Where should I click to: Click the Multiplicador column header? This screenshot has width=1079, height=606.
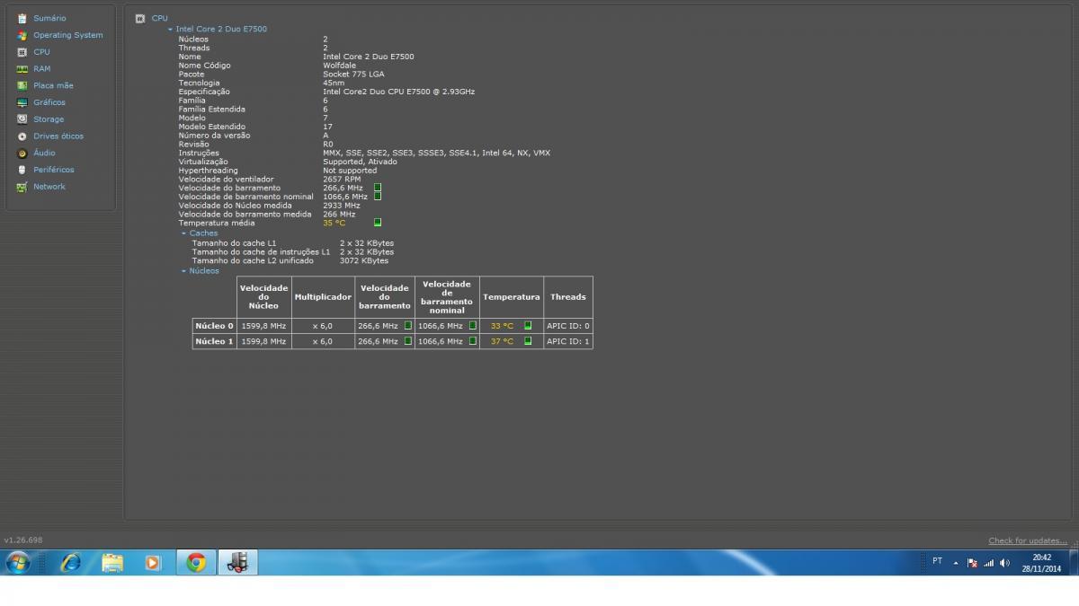[x=323, y=297]
